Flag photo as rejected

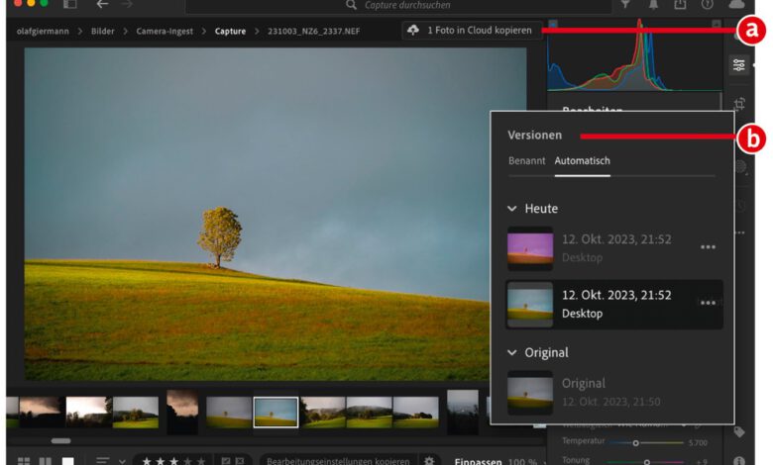240,461
